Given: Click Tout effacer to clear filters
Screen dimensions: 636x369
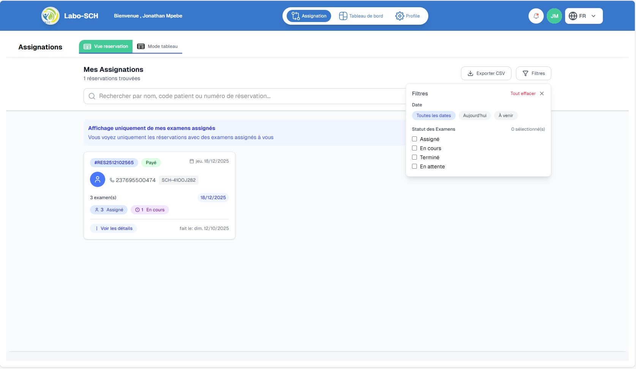Looking at the screenshot, I should [x=522, y=93].
